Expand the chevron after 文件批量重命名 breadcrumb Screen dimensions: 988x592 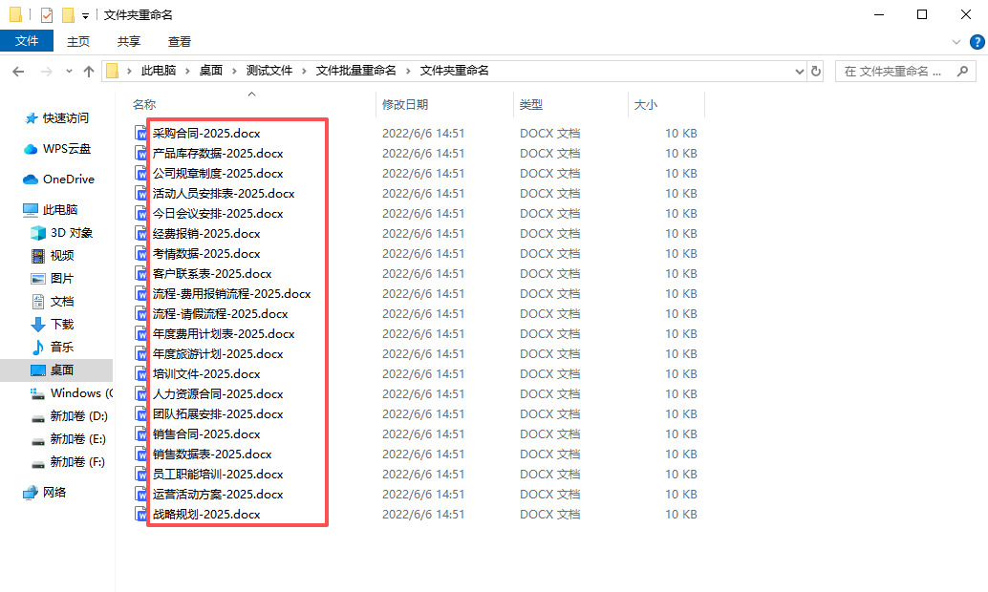[x=408, y=71]
